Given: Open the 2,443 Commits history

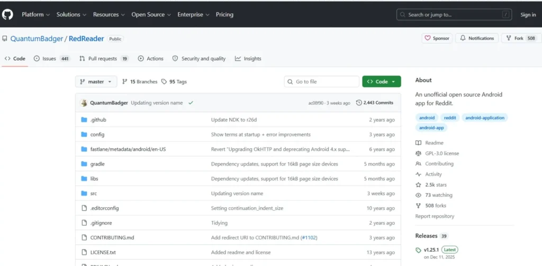Looking at the screenshot, I should click(375, 103).
